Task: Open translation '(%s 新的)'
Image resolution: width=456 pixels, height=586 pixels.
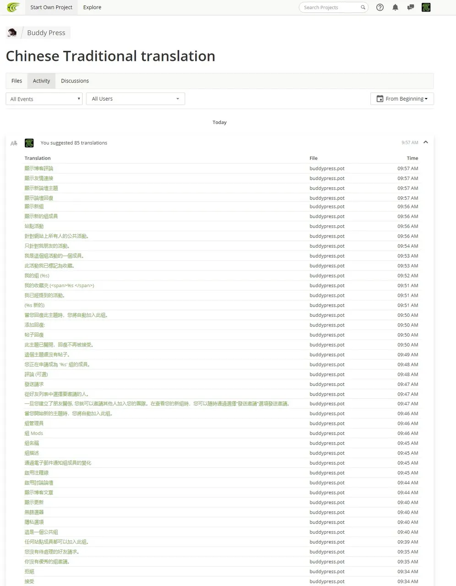Action: 34,305
